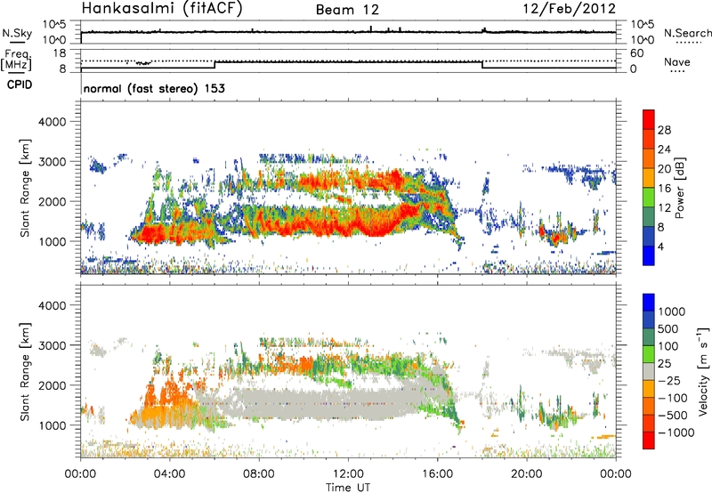
Task: Click the Beam 12 label
Action: coord(347,10)
